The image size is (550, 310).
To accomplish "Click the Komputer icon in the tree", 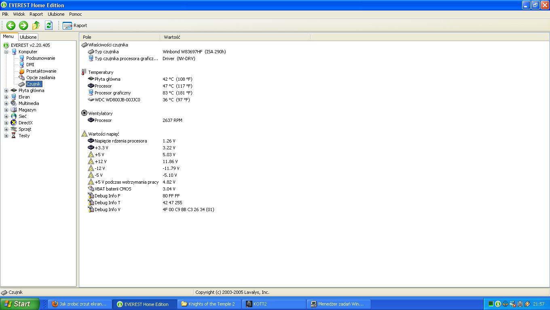I will (14, 52).
